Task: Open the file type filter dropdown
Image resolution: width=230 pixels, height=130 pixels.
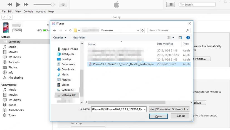Action: (169, 109)
